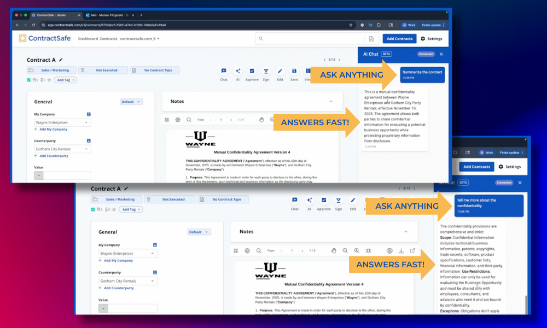
Task: Click the rename pencil beside Contract A, upper window
Action: (61, 60)
